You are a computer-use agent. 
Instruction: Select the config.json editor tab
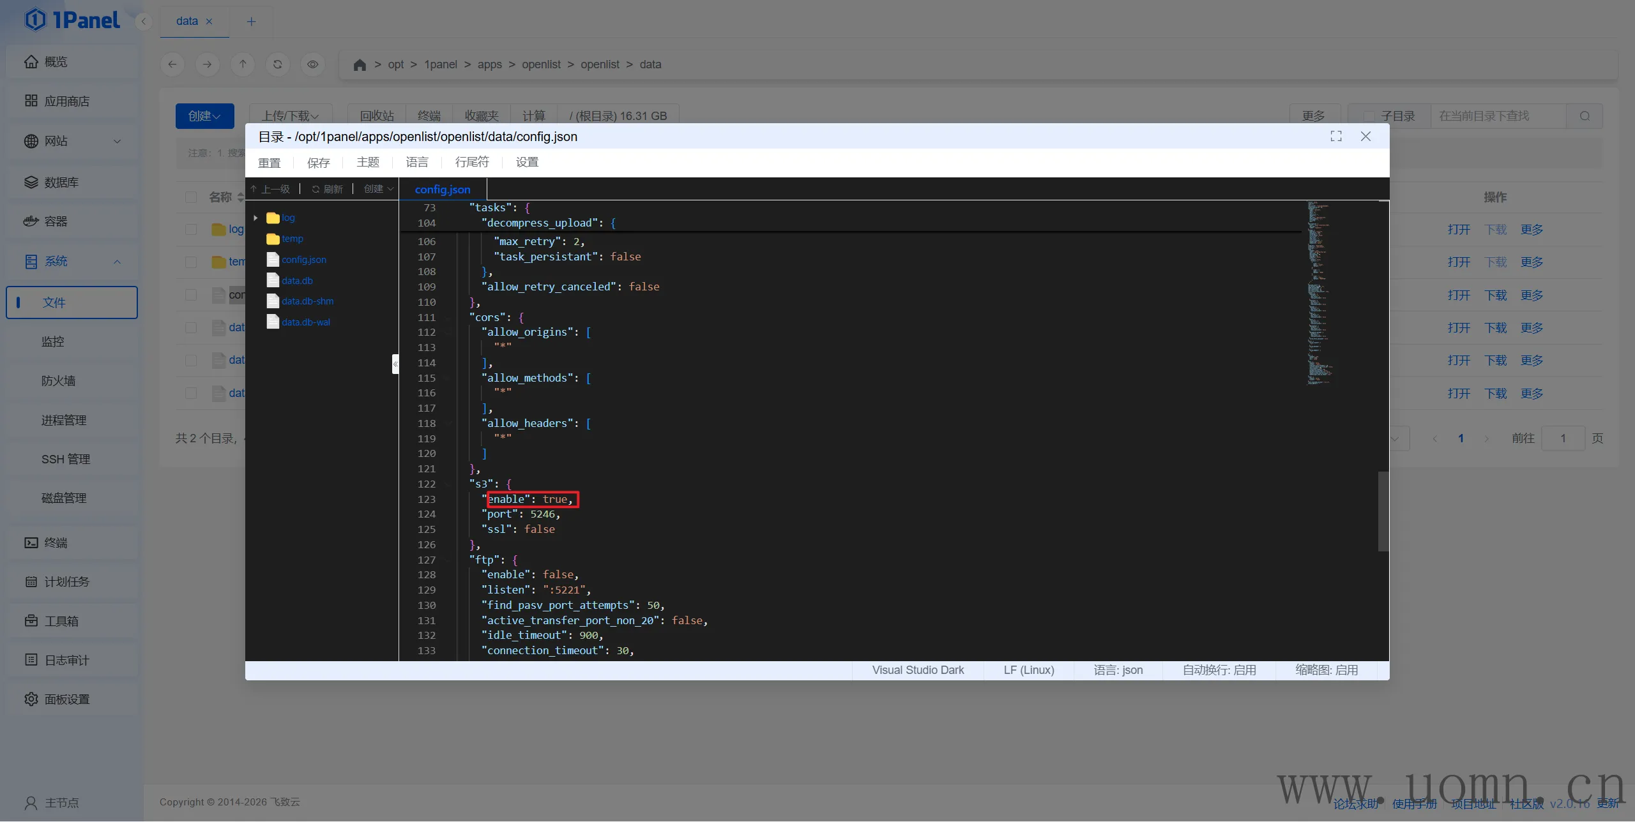coord(442,190)
